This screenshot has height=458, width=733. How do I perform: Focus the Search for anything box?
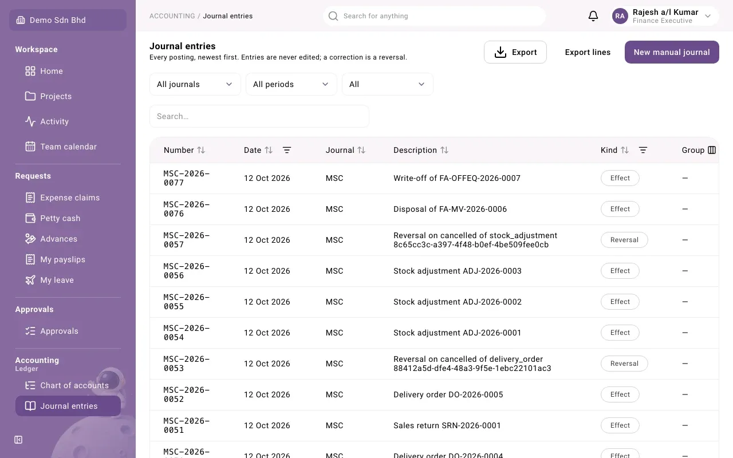pyautogui.click(x=434, y=16)
